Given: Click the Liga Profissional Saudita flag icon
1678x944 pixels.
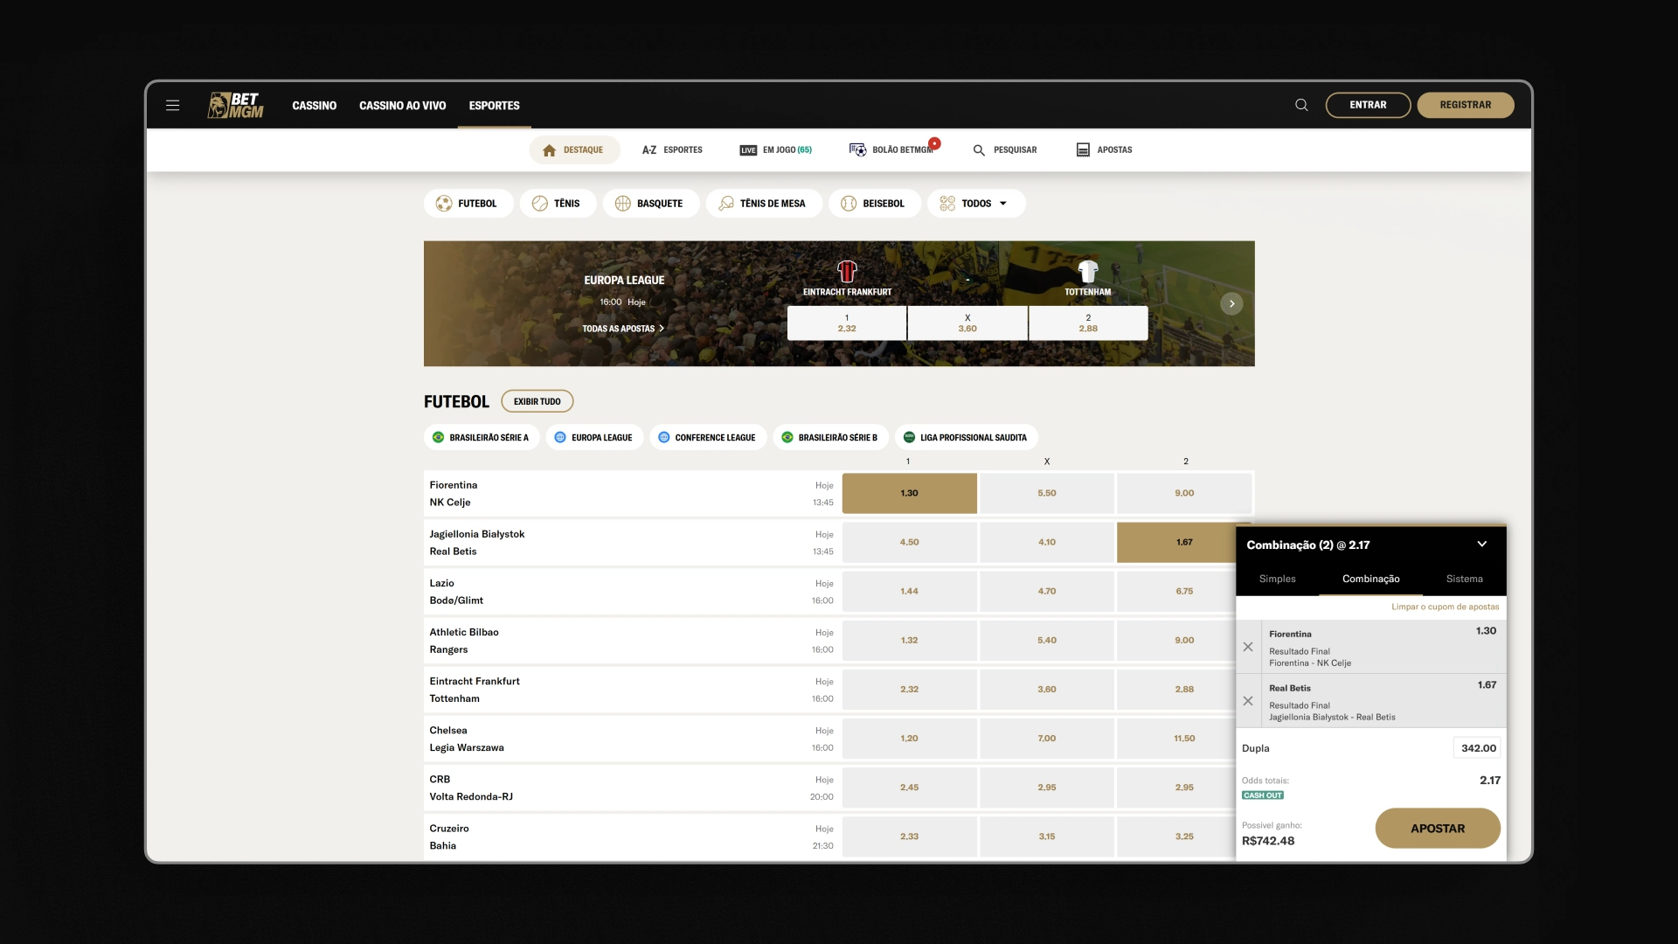Looking at the screenshot, I should [x=909, y=437].
